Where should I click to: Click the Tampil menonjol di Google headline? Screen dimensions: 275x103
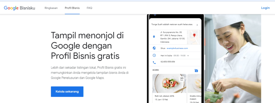click(x=87, y=46)
